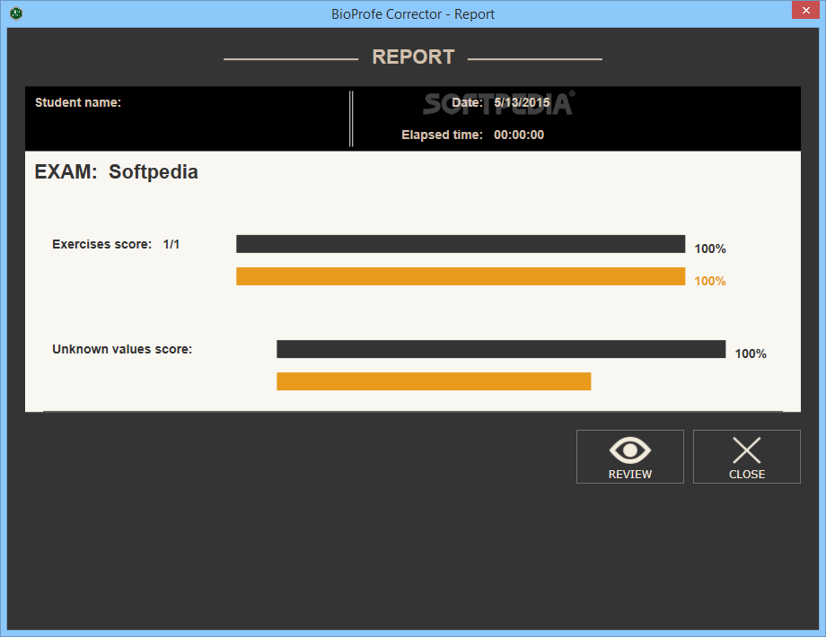Screen dimensions: 826x637
Task: Click the BioProfe app icon in title bar
Action: (x=16, y=13)
